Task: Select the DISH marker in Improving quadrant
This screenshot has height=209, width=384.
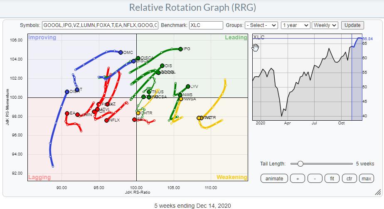Action: tap(67, 92)
